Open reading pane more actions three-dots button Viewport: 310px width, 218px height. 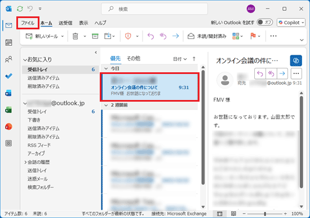[296, 74]
